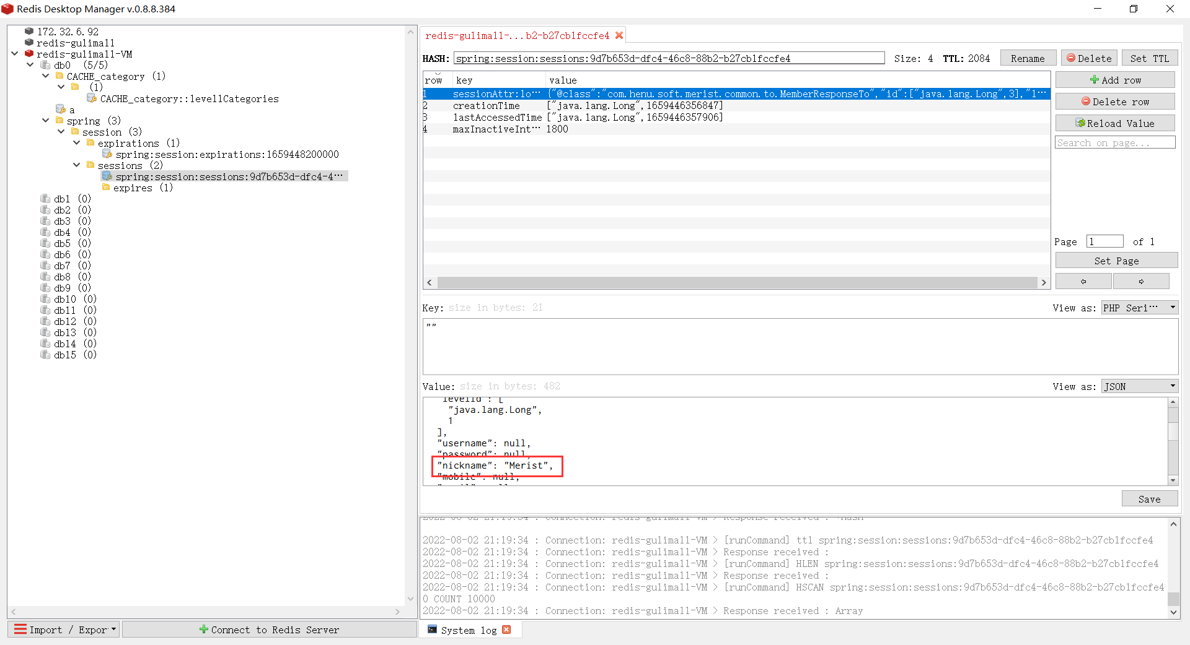Screen dimensions: 1190x645
Task: Click the Rename button
Action: (x=1028, y=58)
